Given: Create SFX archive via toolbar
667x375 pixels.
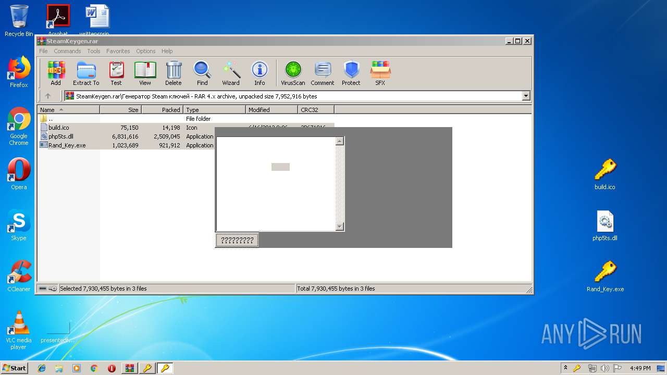Looking at the screenshot, I should (380, 73).
